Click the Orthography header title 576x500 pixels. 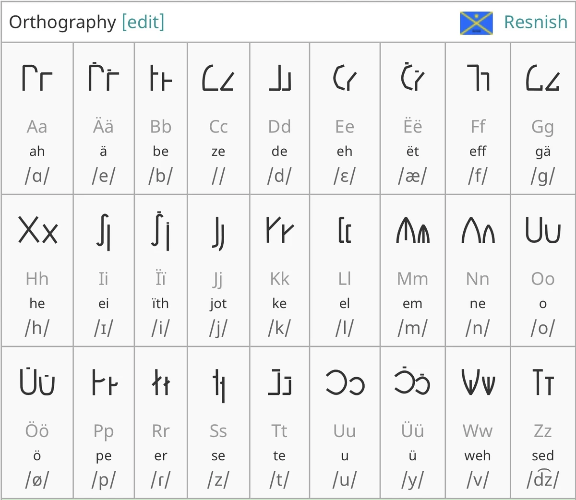point(62,22)
